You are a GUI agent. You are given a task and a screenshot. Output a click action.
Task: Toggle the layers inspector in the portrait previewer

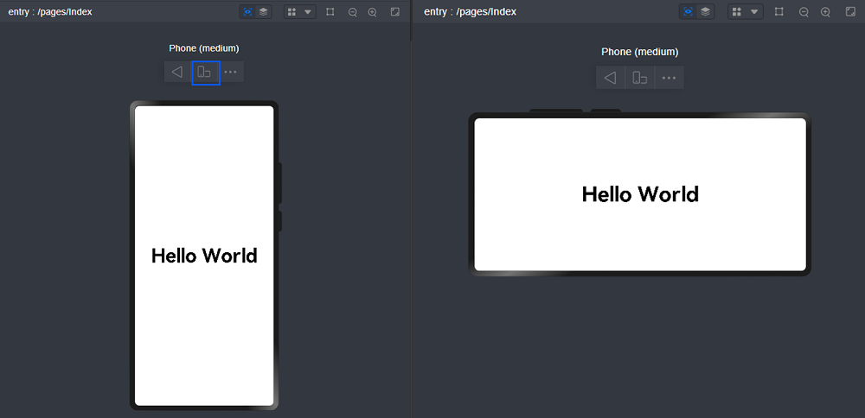pyautogui.click(x=263, y=11)
